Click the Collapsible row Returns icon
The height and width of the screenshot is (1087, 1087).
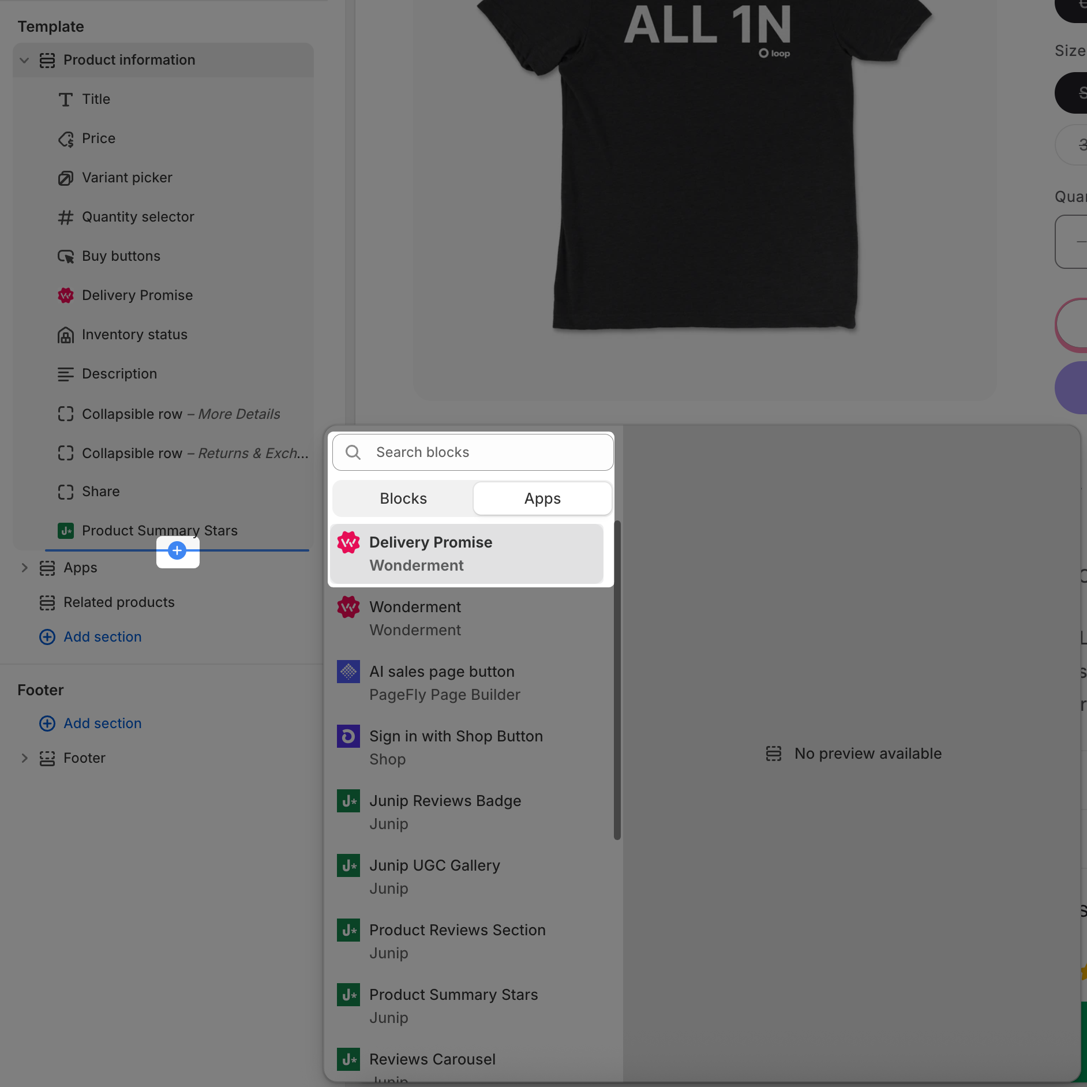(x=66, y=453)
